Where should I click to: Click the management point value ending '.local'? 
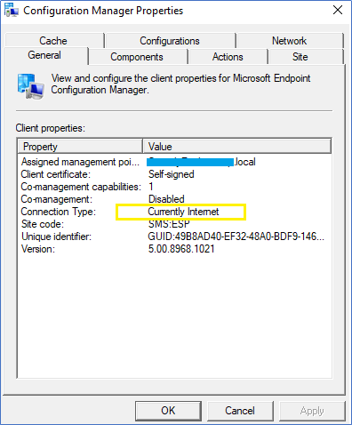201,162
